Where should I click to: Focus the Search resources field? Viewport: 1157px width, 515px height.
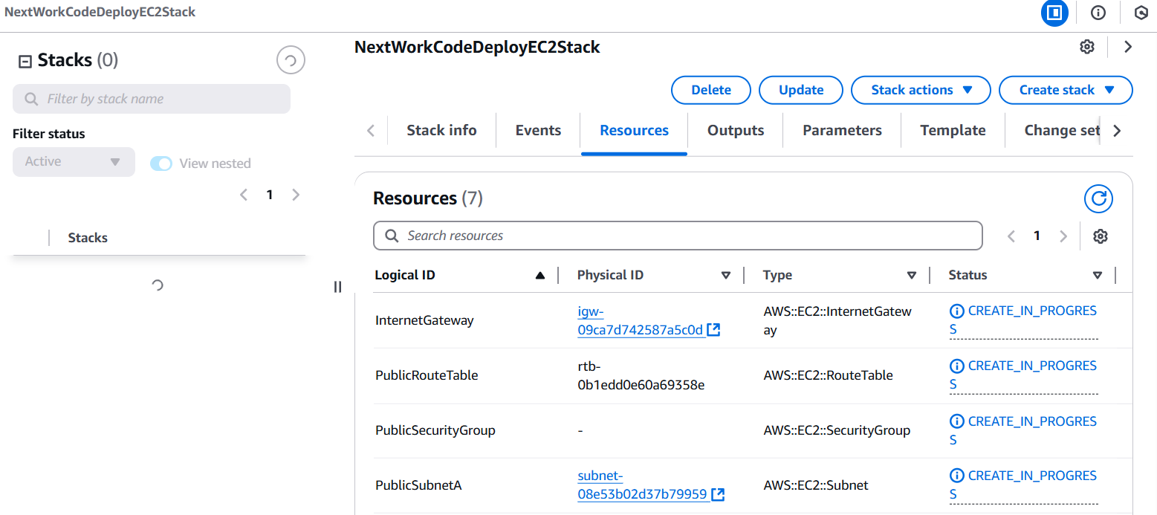tap(678, 236)
